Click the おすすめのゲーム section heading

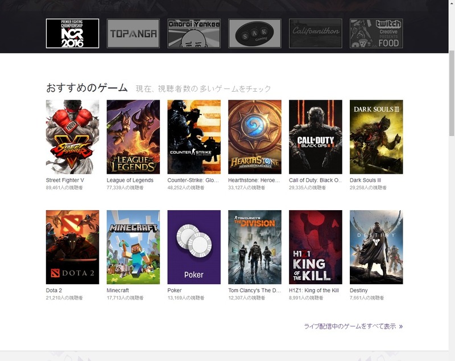pyautogui.click(x=87, y=88)
